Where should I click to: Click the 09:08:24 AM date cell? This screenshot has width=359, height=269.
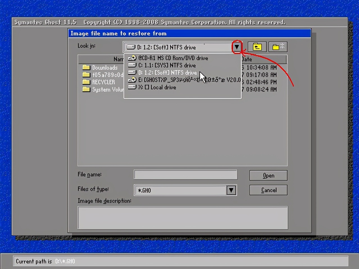point(261,90)
